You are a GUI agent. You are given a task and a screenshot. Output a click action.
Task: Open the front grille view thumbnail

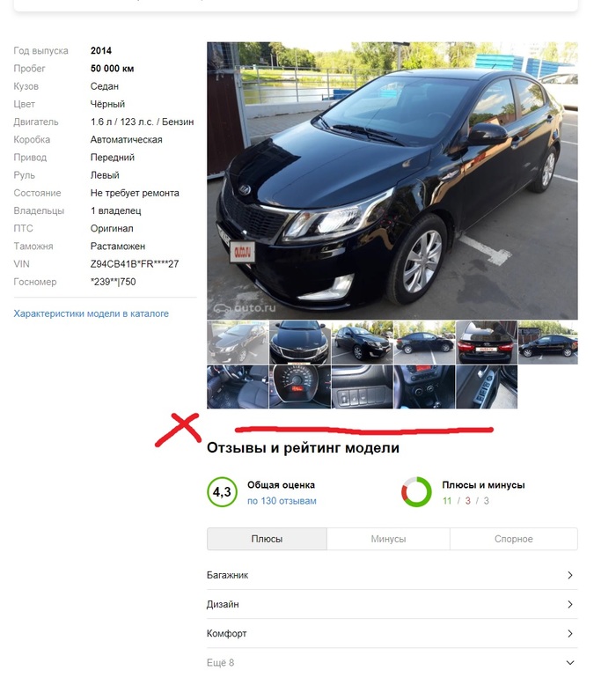[x=300, y=342]
